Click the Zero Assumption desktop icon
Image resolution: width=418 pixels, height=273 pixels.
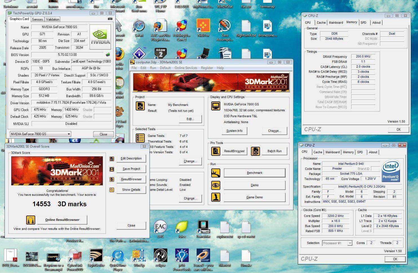click(224, 30)
